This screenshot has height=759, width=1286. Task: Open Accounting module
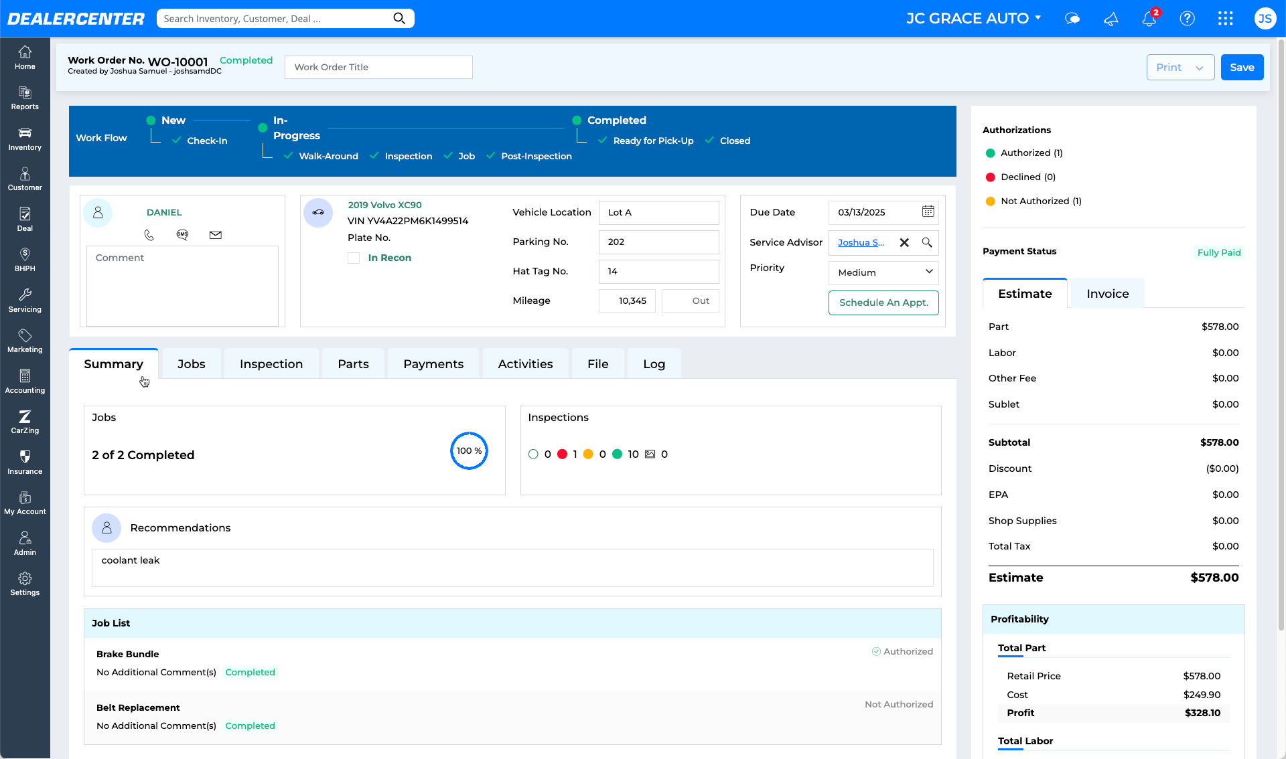(25, 382)
